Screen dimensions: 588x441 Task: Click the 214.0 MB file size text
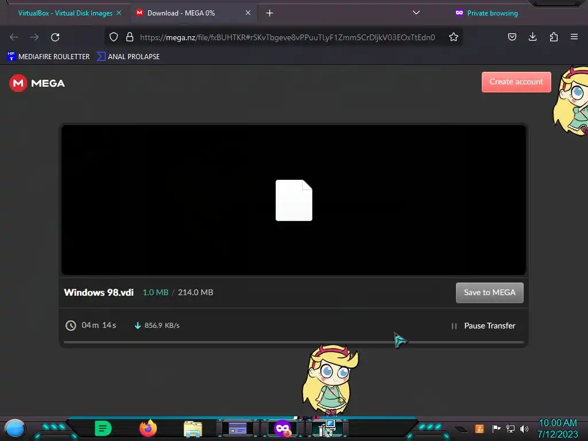pyautogui.click(x=195, y=292)
